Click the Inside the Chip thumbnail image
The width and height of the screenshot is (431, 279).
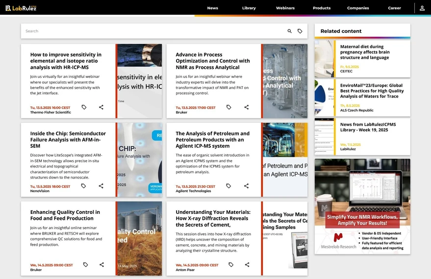(x=140, y=160)
